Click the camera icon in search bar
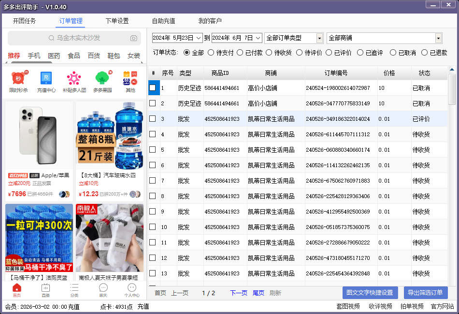This screenshot has width=459, height=314. pos(134,38)
